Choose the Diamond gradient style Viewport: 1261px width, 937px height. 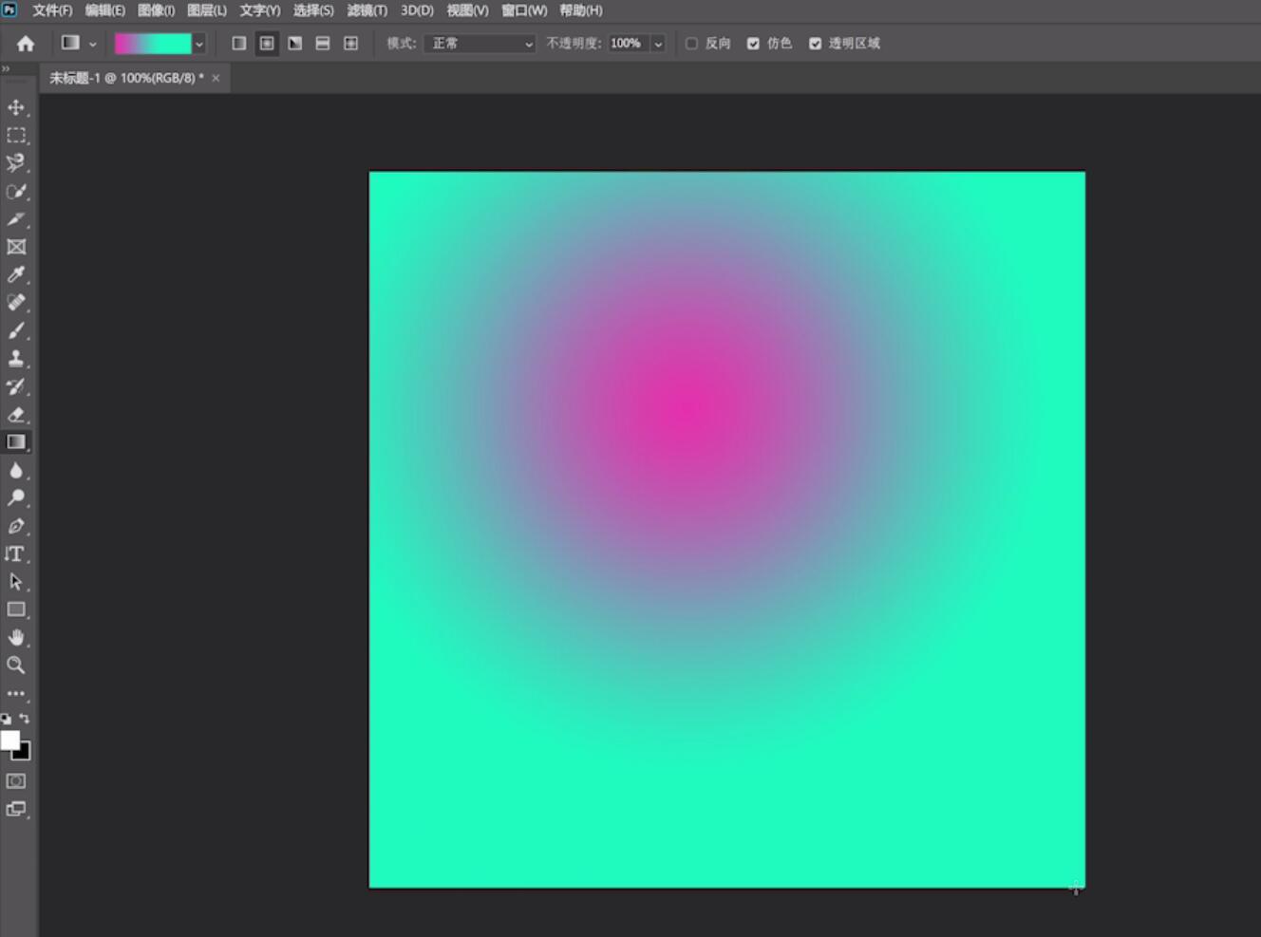click(x=351, y=44)
